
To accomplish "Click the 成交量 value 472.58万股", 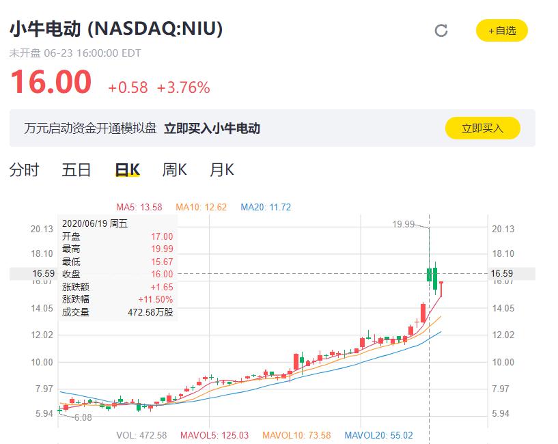I will [150, 312].
